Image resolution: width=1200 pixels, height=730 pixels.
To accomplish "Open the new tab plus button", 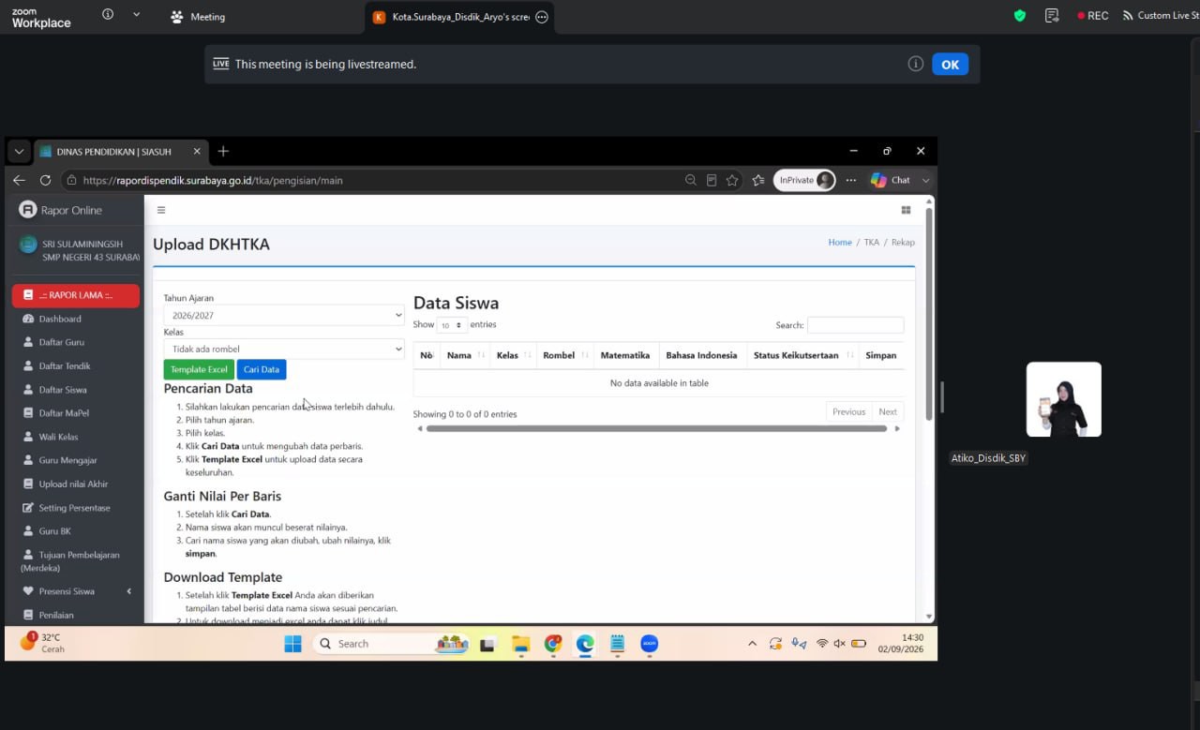I will tap(223, 151).
